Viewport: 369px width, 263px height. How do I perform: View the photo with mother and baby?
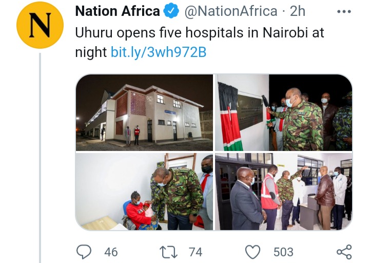(144, 192)
